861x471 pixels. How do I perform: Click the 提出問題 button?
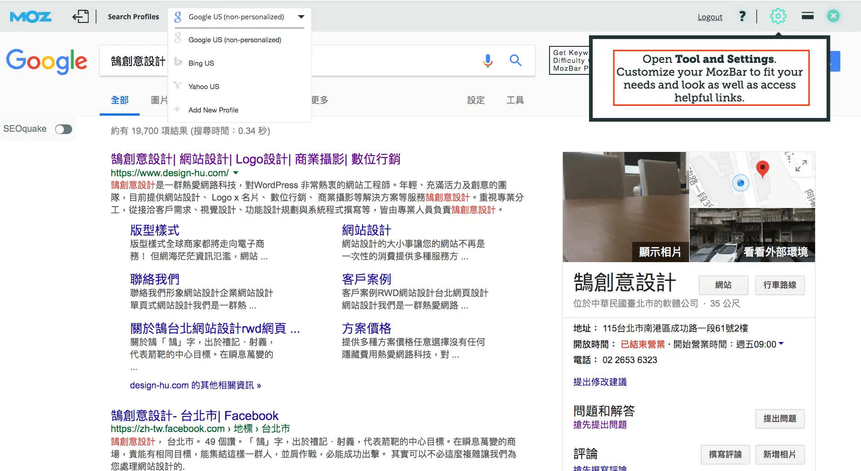780,419
